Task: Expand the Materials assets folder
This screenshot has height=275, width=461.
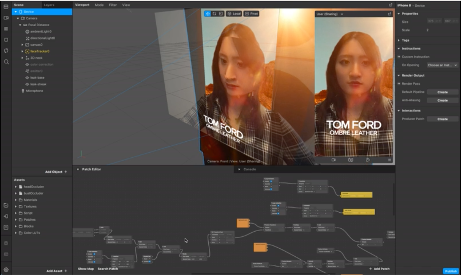Action: [16, 200]
